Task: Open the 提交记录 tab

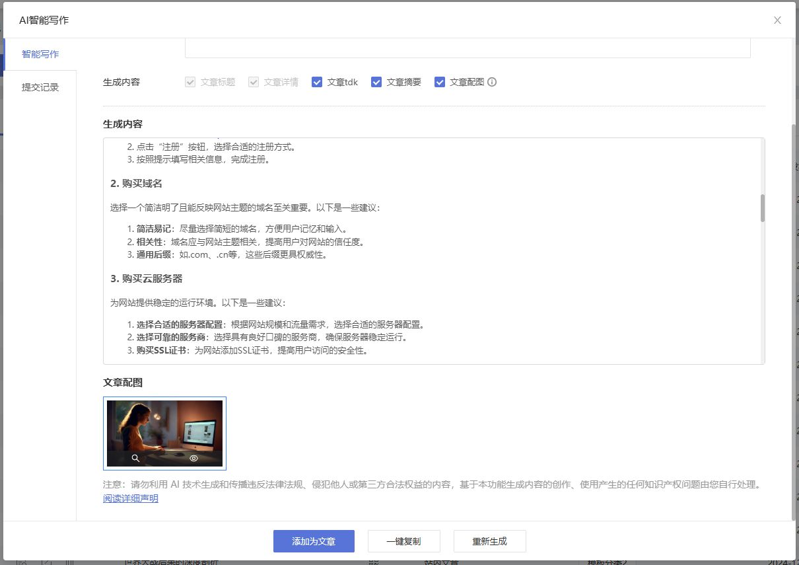Action: tap(40, 87)
